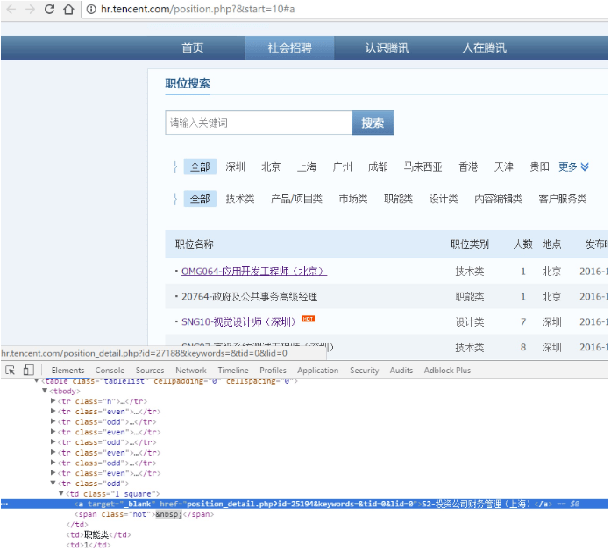Screen dimensions: 611x558
Task: Click the 搜索 button
Action: pyautogui.click(x=373, y=123)
